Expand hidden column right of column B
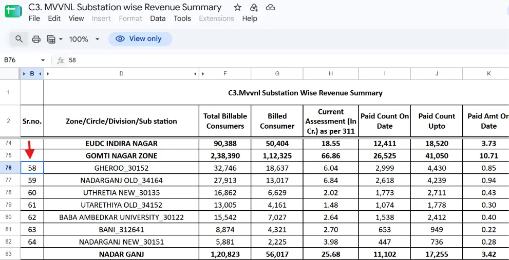The width and height of the screenshot is (509, 260). pos(40,74)
